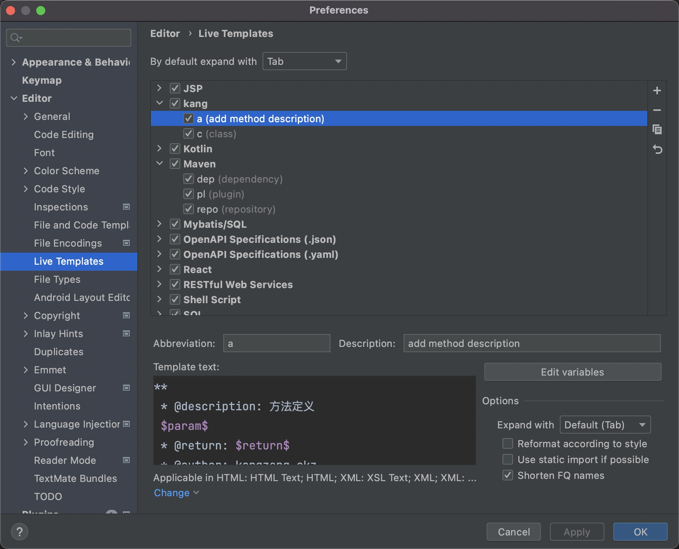Click the project-level icon beside GUI Designer

(x=126, y=388)
